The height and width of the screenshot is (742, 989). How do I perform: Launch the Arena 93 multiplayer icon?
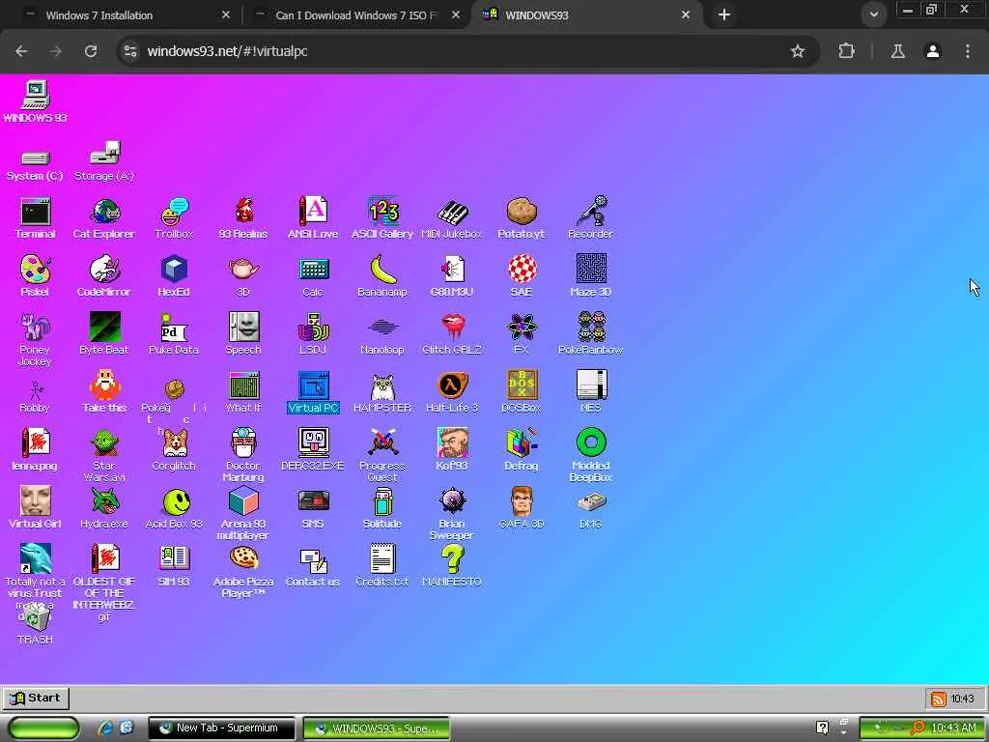point(243,514)
